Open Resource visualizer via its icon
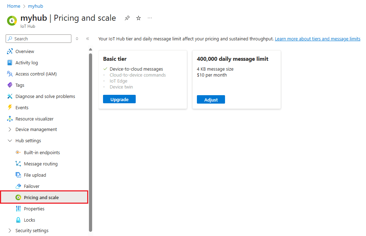 (x=10, y=119)
